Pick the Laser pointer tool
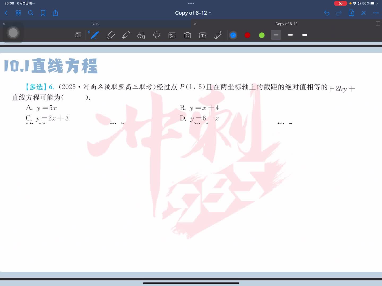 218,35
